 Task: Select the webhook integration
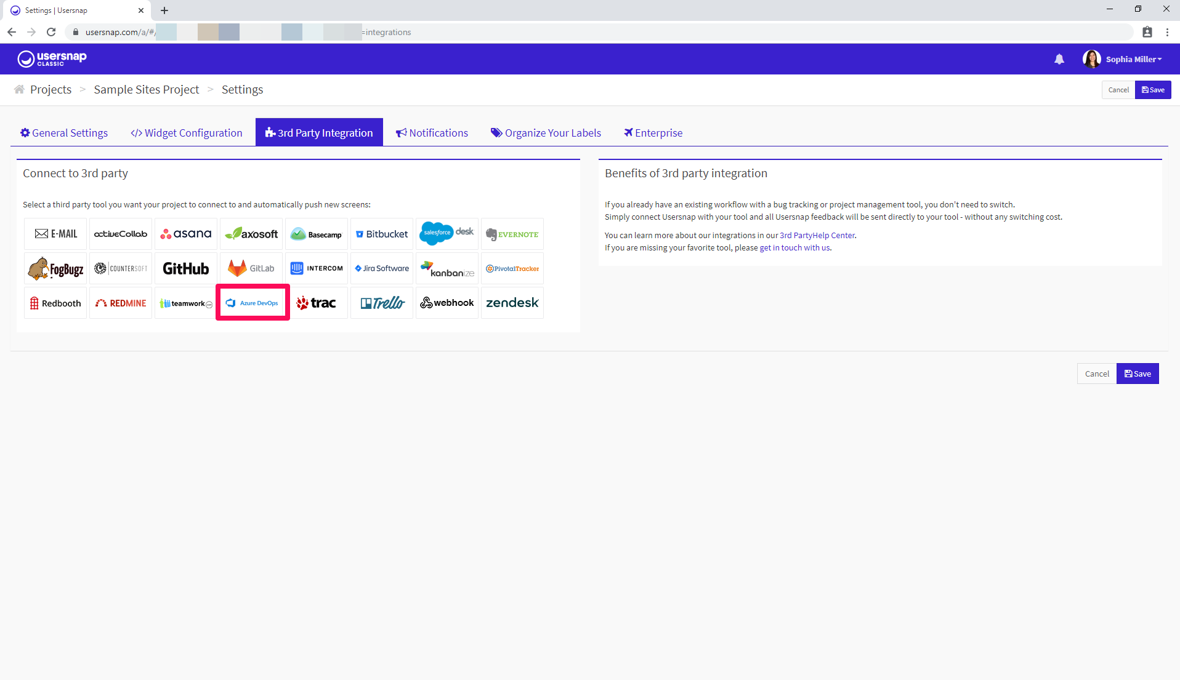tap(447, 303)
